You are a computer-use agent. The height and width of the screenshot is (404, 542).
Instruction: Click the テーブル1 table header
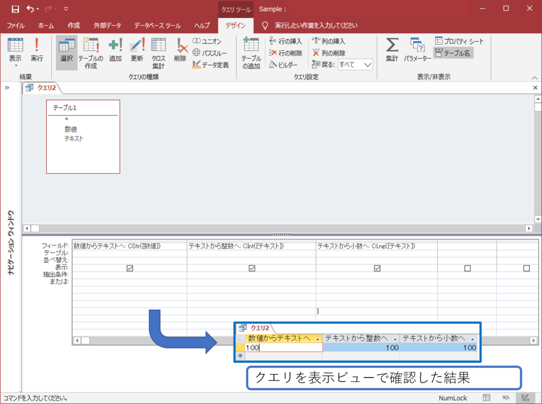tap(83, 108)
